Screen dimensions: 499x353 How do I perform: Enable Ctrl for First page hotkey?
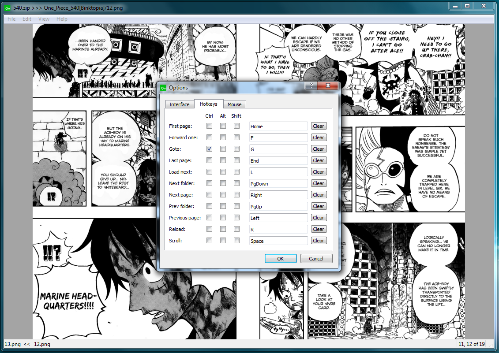tap(210, 126)
